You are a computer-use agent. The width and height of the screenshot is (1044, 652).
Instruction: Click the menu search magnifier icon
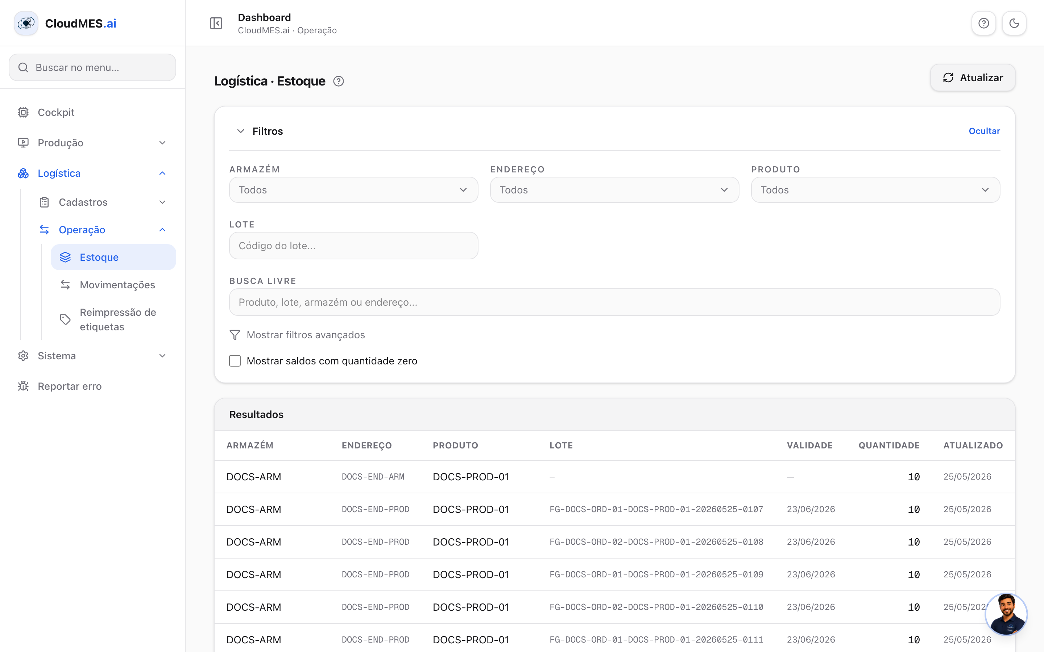23,67
